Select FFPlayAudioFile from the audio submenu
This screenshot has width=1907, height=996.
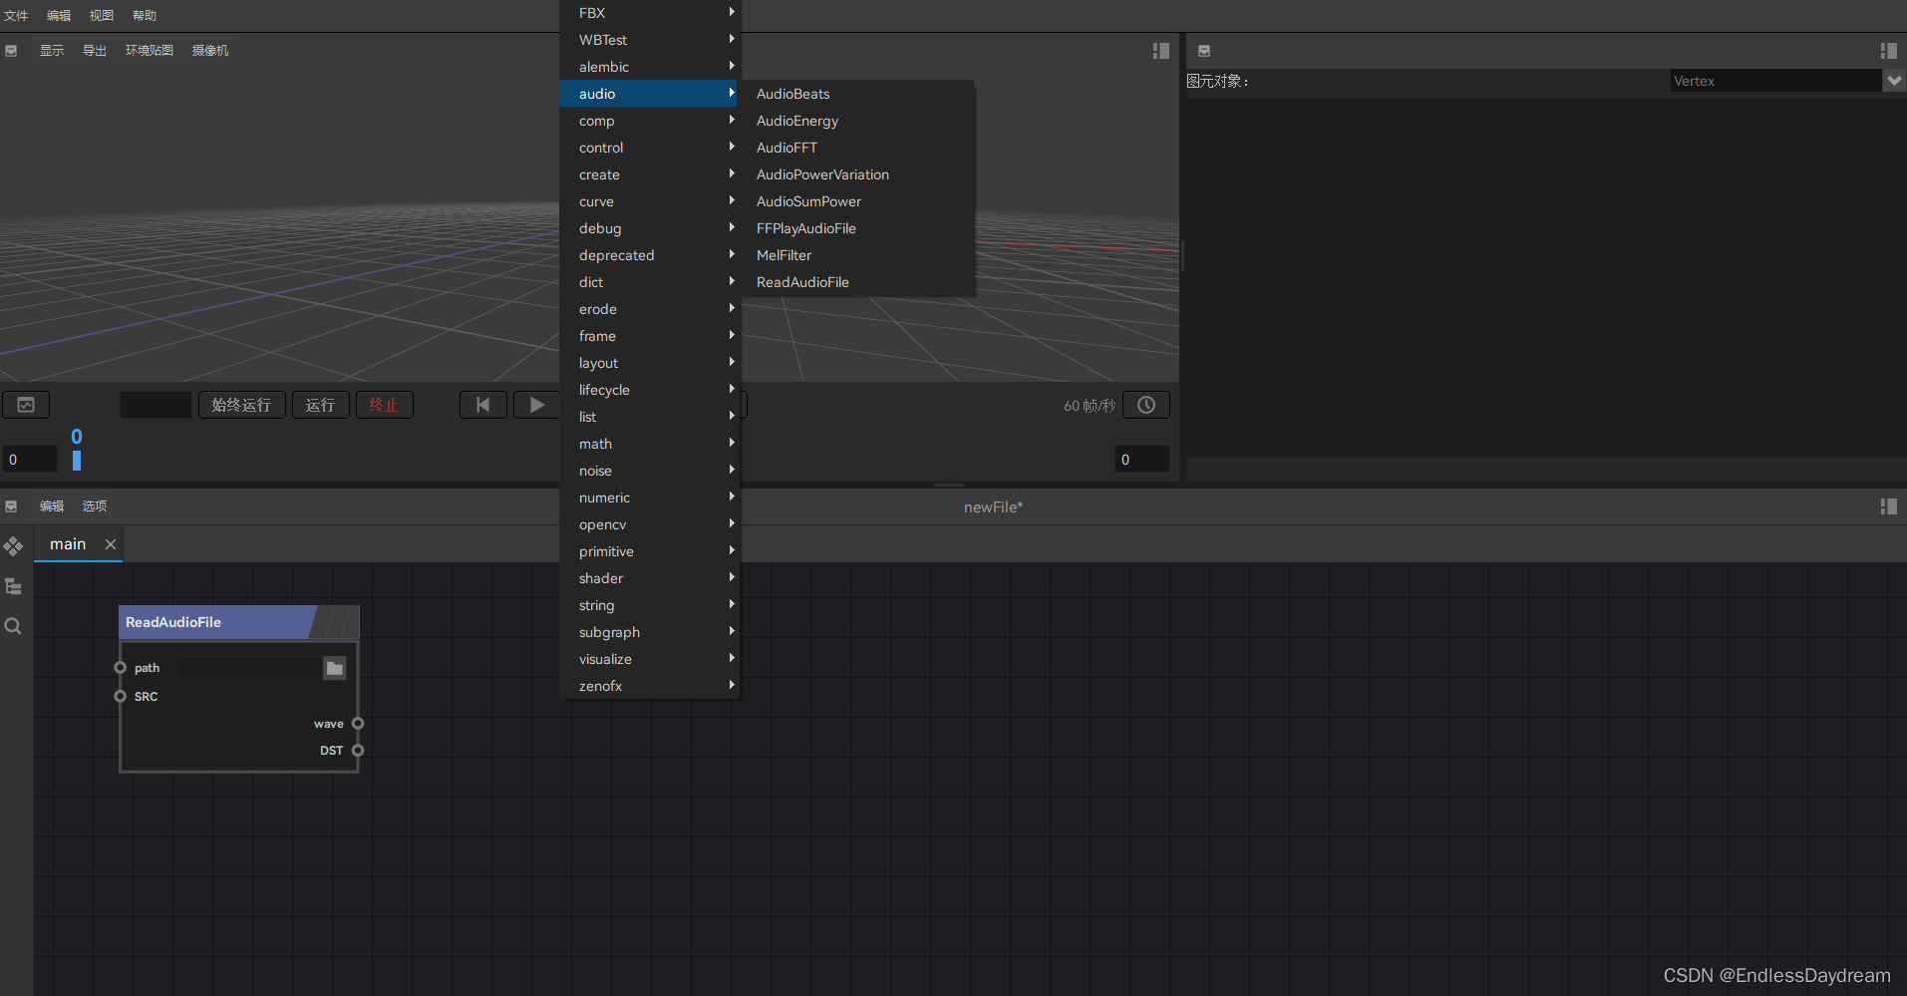tap(805, 227)
